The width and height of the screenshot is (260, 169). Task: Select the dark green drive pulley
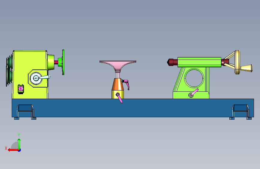[9, 71]
